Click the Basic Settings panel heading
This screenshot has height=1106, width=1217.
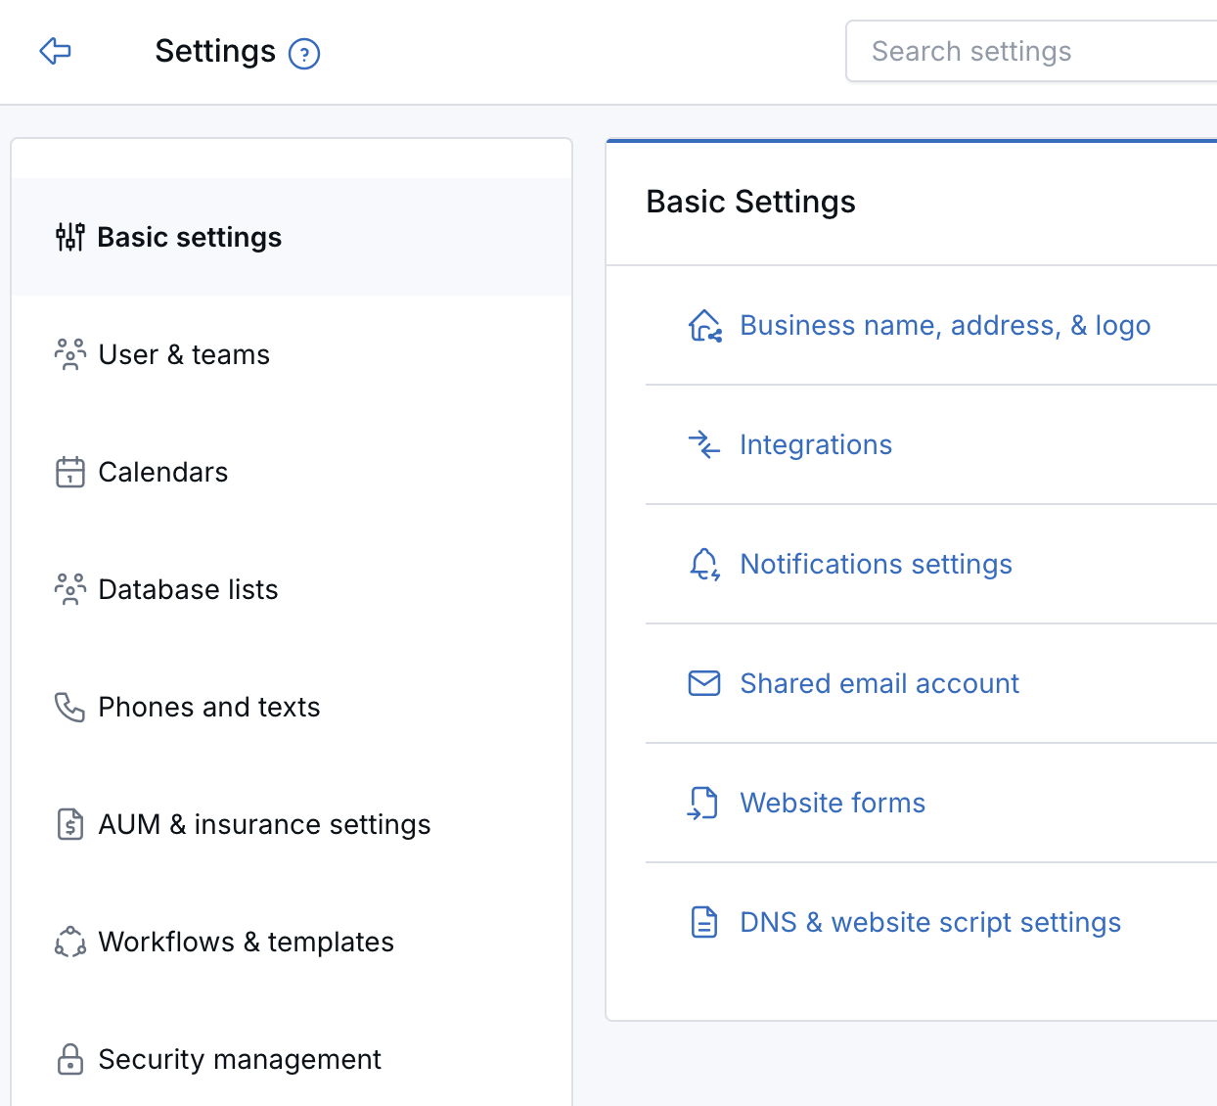coord(750,202)
